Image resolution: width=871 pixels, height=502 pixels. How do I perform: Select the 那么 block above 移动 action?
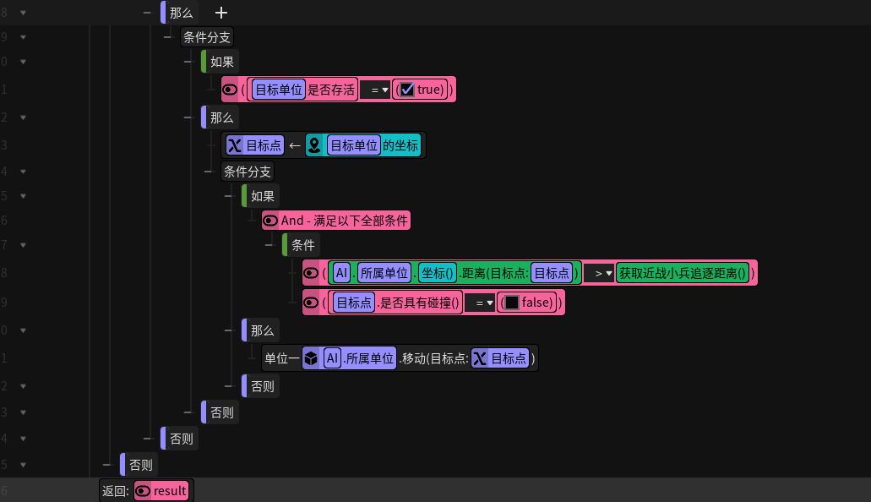click(x=262, y=330)
